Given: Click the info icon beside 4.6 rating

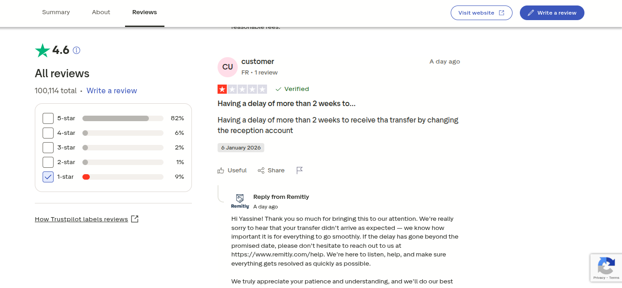Looking at the screenshot, I should point(76,50).
